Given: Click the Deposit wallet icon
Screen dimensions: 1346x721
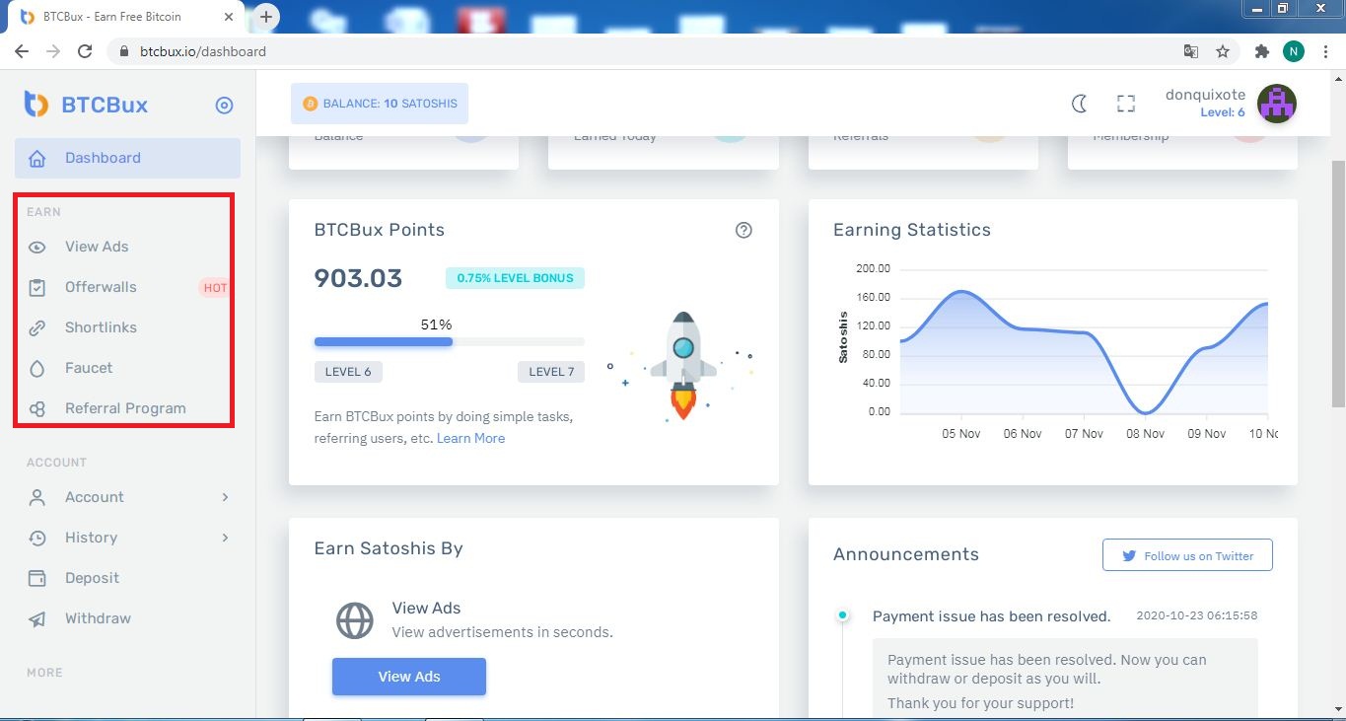Looking at the screenshot, I should point(37,579).
